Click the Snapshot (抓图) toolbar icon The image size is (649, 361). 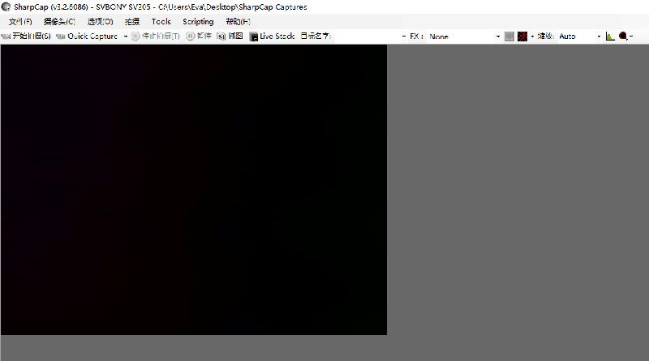tap(230, 37)
